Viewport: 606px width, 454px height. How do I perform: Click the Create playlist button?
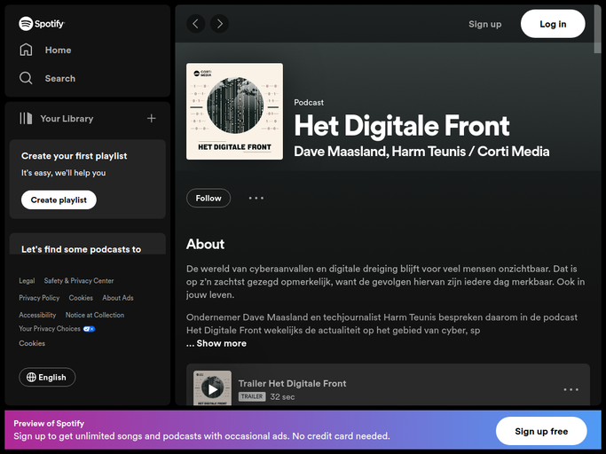(59, 200)
